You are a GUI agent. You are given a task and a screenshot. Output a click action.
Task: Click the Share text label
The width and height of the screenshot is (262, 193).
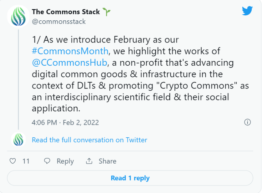pos(107,161)
